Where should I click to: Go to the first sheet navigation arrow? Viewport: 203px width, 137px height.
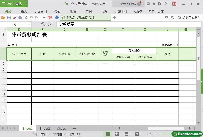[3, 128]
